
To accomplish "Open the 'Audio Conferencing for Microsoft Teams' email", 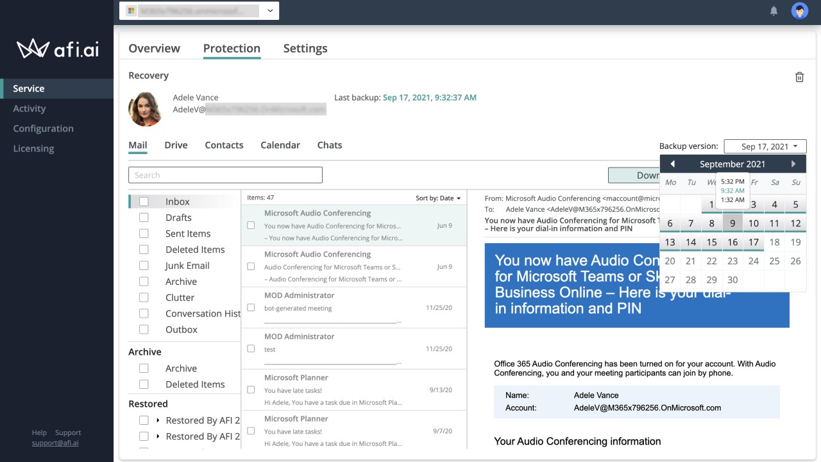I will point(354,266).
